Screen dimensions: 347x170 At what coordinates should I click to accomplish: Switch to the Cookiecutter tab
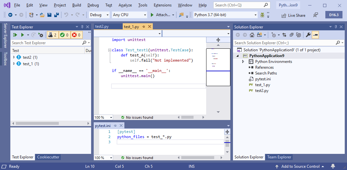click(x=48, y=157)
